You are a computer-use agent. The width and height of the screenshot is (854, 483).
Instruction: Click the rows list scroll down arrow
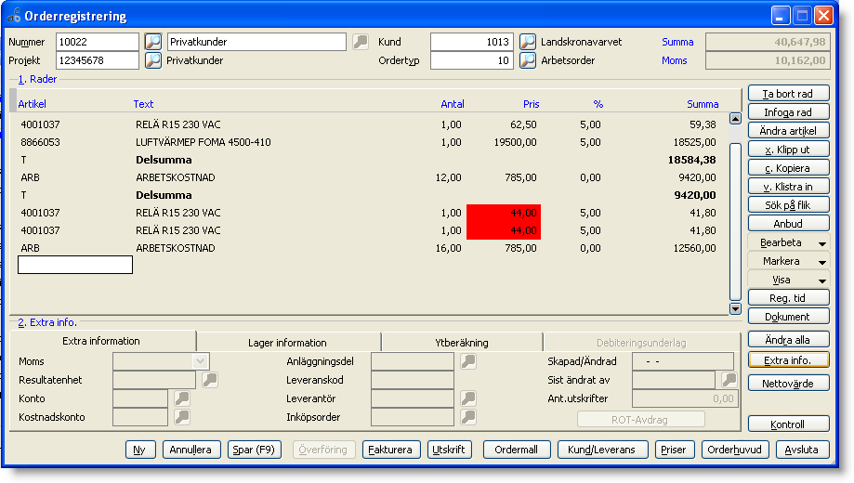point(735,308)
